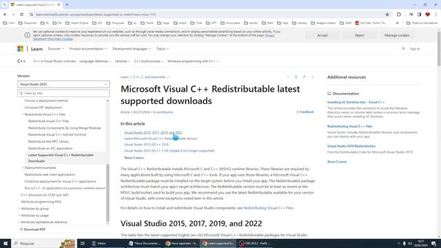Collapse Redistribute Visual C++ Files node
The height and width of the screenshot is (248, 441).
pyautogui.click(x=23, y=114)
